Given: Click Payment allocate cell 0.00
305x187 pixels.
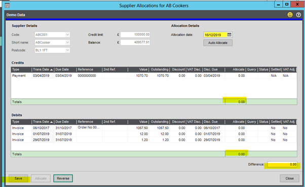Looking at the screenshot, I should pyautogui.click(x=236, y=76).
